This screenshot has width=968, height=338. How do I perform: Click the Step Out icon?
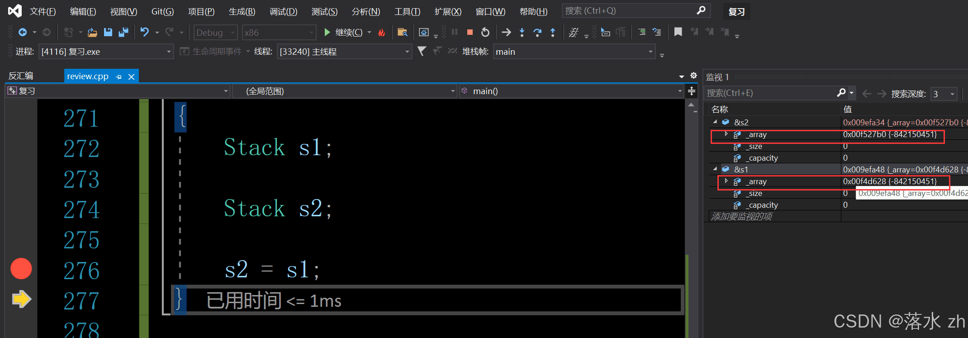point(553,32)
